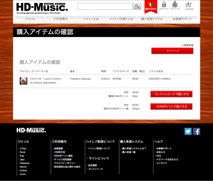Image resolution: width=213 pixels, height=181 pixels.
Task: Open the World genre footer link
Action: coord(23,167)
